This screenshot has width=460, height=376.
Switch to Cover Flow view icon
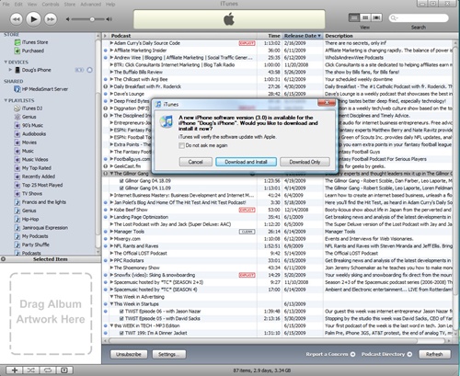tap(376, 17)
